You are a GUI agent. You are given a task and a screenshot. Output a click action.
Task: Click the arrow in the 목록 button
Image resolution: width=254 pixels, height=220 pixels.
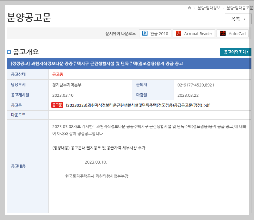[245, 19]
